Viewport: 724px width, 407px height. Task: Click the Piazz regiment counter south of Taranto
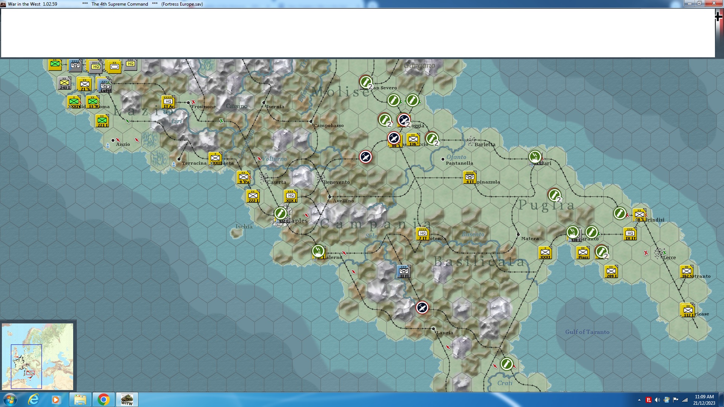[583, 253]
